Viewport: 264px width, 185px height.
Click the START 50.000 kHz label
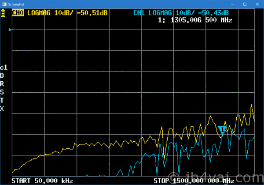coord(42,181)
